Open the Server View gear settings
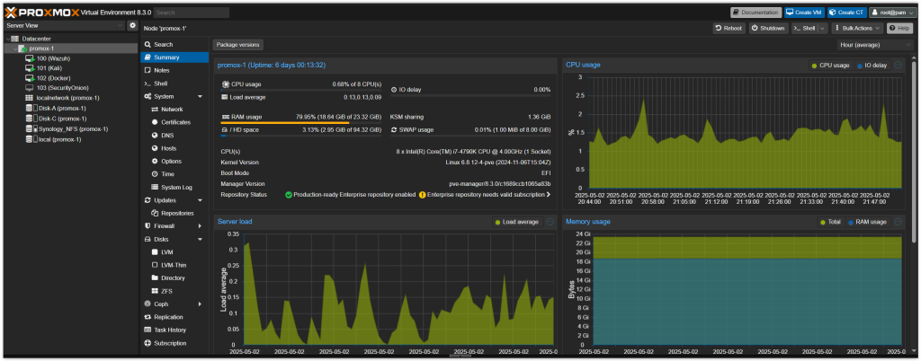The image size is (921, 361). tap(132, 26)
